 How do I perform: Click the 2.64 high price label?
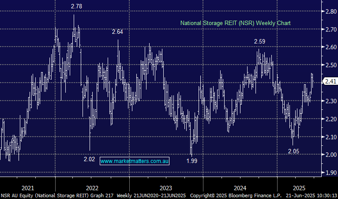click(117, 32)
